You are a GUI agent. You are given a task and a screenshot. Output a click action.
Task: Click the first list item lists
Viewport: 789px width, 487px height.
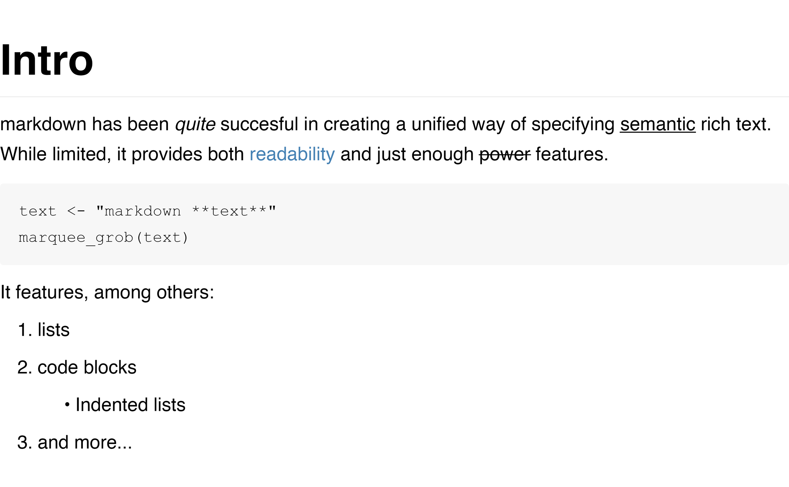[53, 330]
